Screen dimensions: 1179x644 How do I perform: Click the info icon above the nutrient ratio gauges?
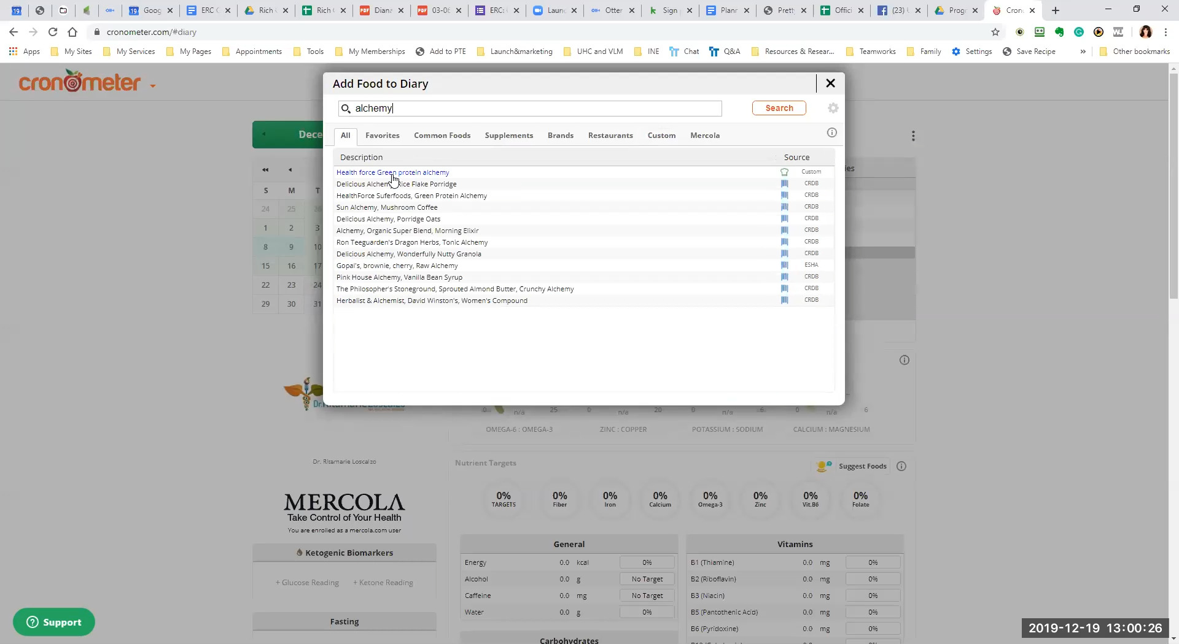905,360
